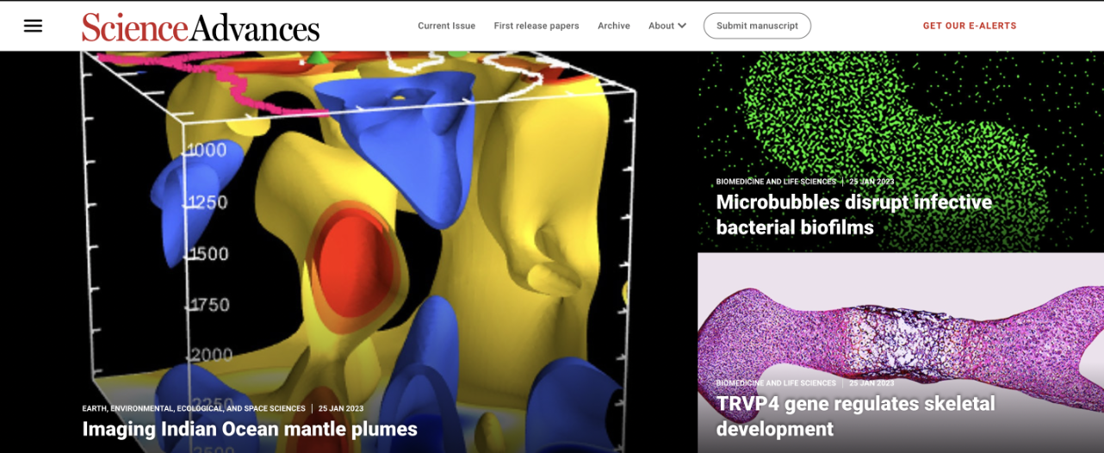Open the hamburger navigation menu

pyautogui.click(x=33, y=26)
